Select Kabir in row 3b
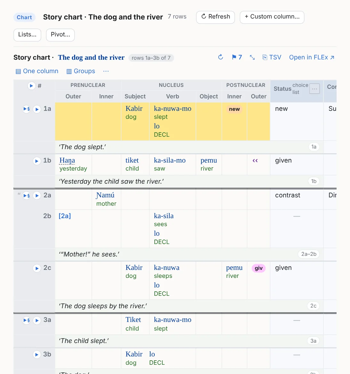The width and height of the screenshot is (350, 374). pyautogui.click(x=134, y=354)
